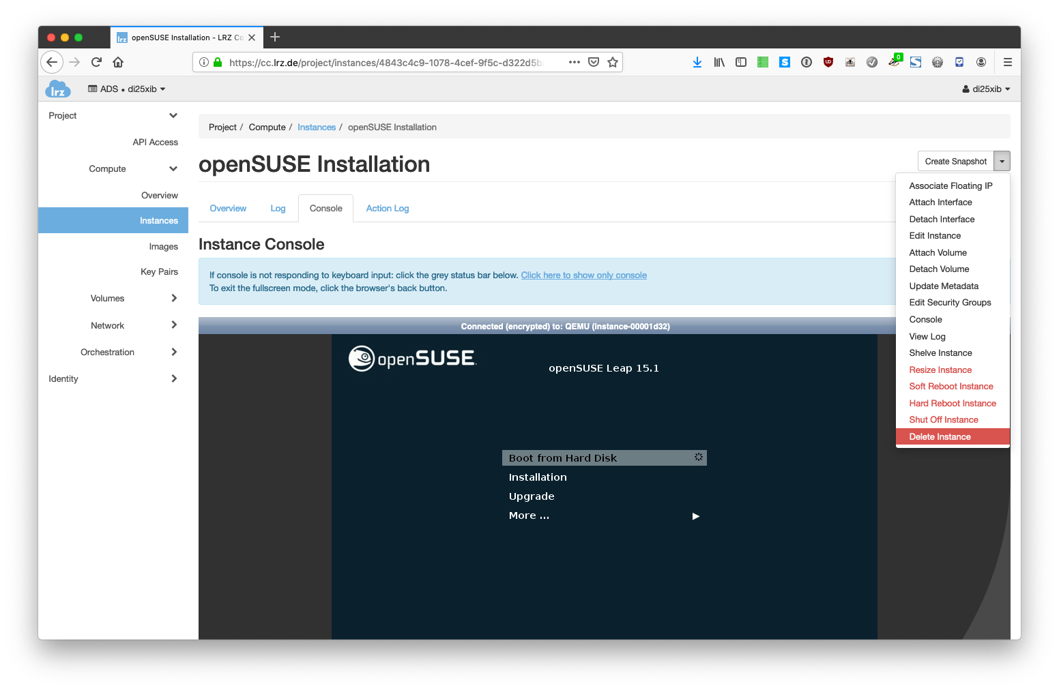This screenshot has height=690, width=1059.
Task: Click the browser home icon
Action: click(x=118, y=62)
